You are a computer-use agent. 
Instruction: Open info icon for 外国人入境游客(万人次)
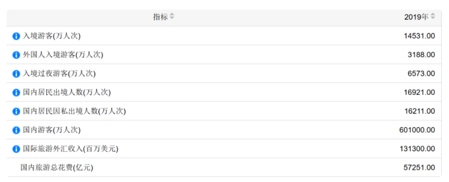16,55
